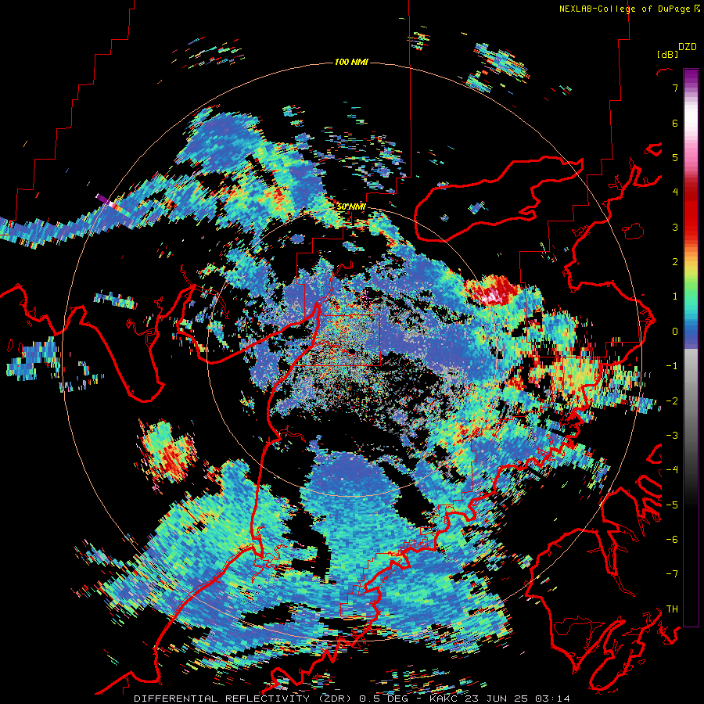Click the 100 NMI range ring label
704x704 pixels.
351,62
